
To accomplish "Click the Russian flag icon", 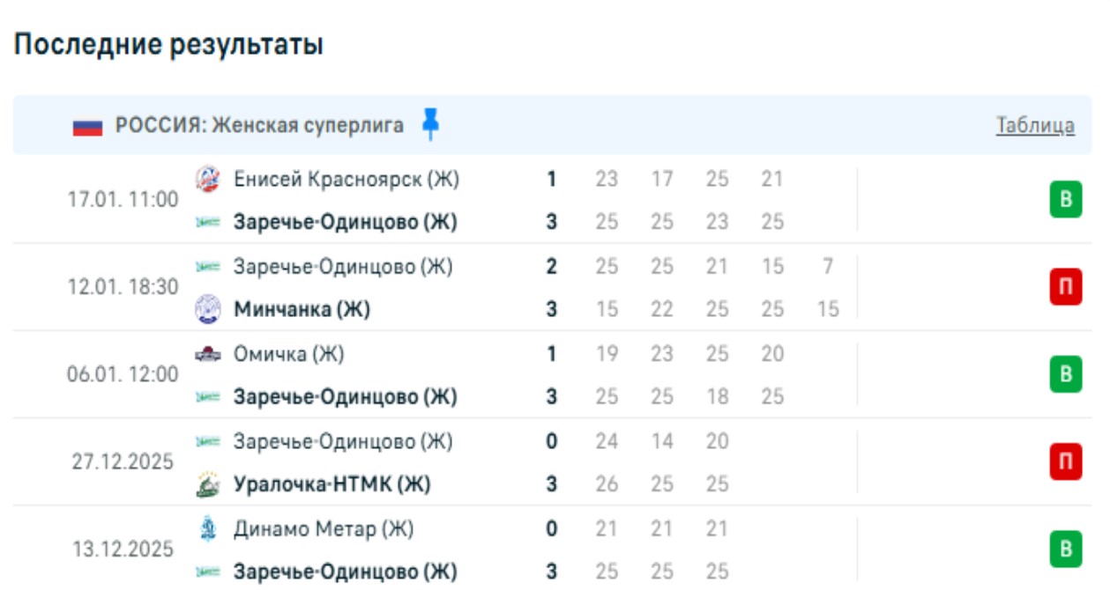I will [x=88, y=126].
